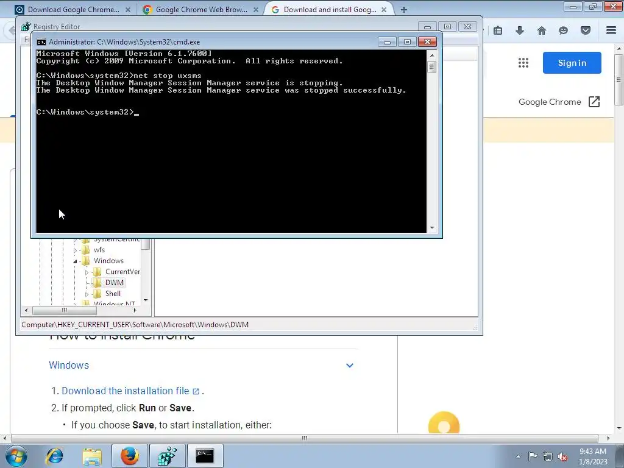
Task: Go to Firefox home page icon
Action: click(x=542, y=30)
